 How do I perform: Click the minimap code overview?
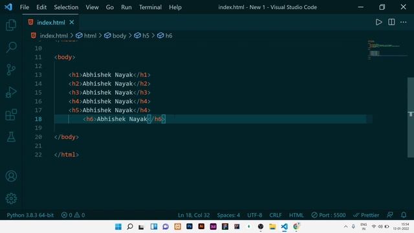pyautogui.click(x=387, y=50)
